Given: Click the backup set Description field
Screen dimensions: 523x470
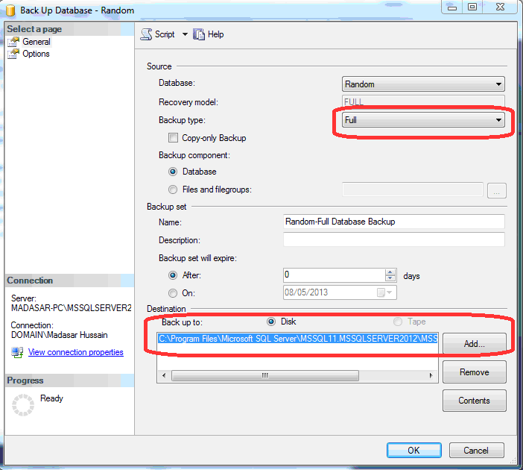Looking at the screenshot, I should pos(393,240).
